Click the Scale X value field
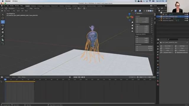Image resolution: width=189 pixels, height=106 pixels. tap(142, 39)
